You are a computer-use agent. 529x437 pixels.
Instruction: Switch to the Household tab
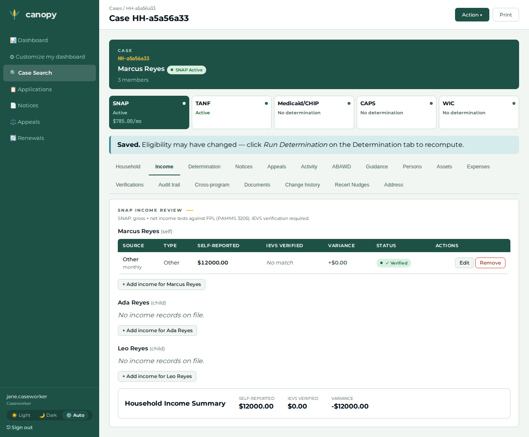pos(128,167)
